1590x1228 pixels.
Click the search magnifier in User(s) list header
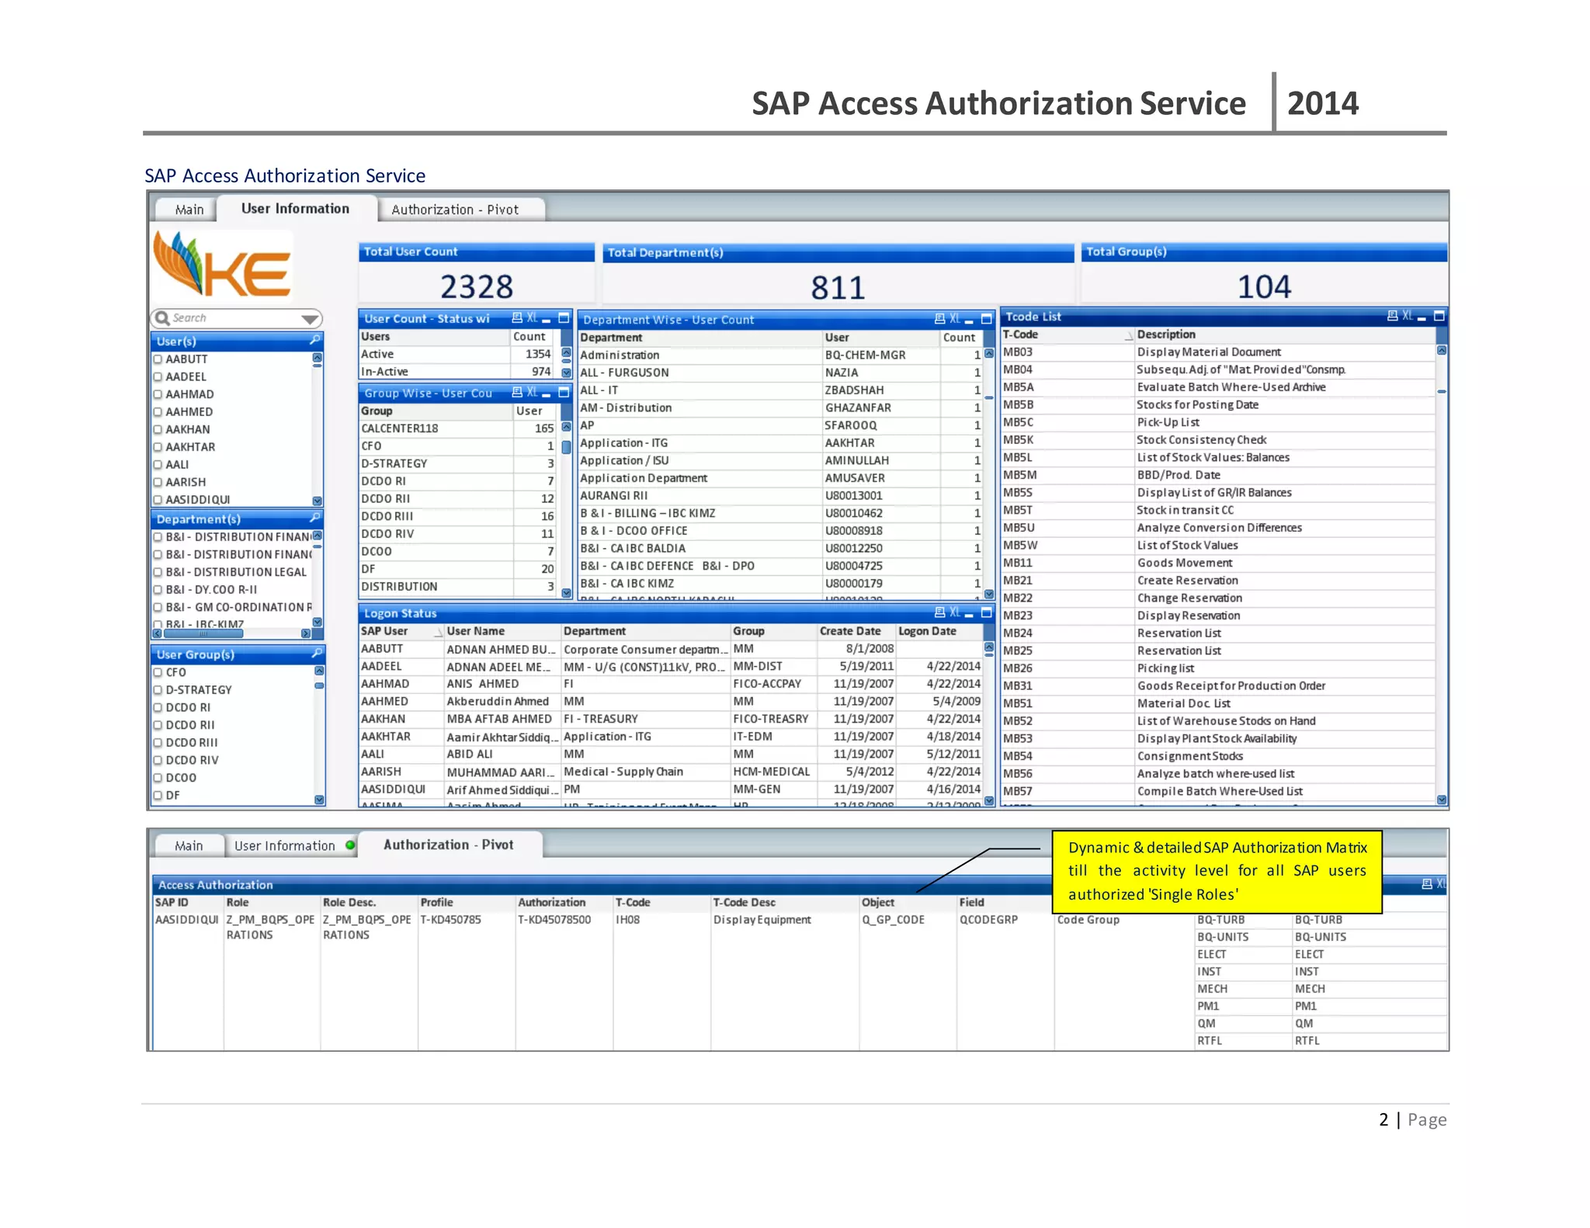tap(314, 341)
